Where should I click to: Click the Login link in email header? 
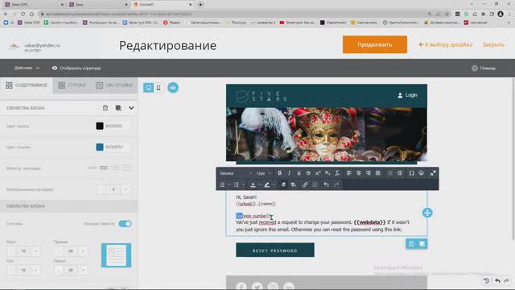[407, 95]
